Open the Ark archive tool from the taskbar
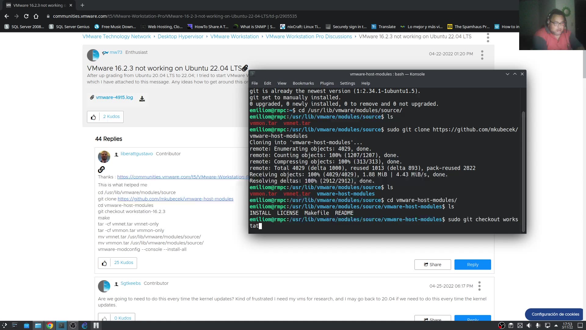Screen dimensions: 586x330 [96, 326]
